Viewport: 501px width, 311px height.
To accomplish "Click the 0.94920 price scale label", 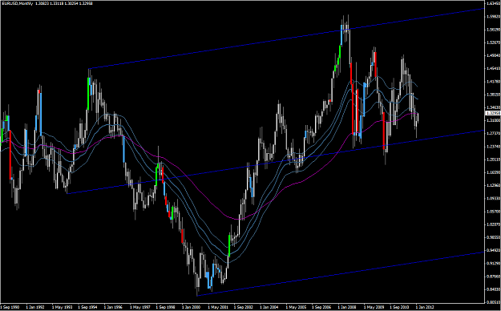I will coord(493,250).
